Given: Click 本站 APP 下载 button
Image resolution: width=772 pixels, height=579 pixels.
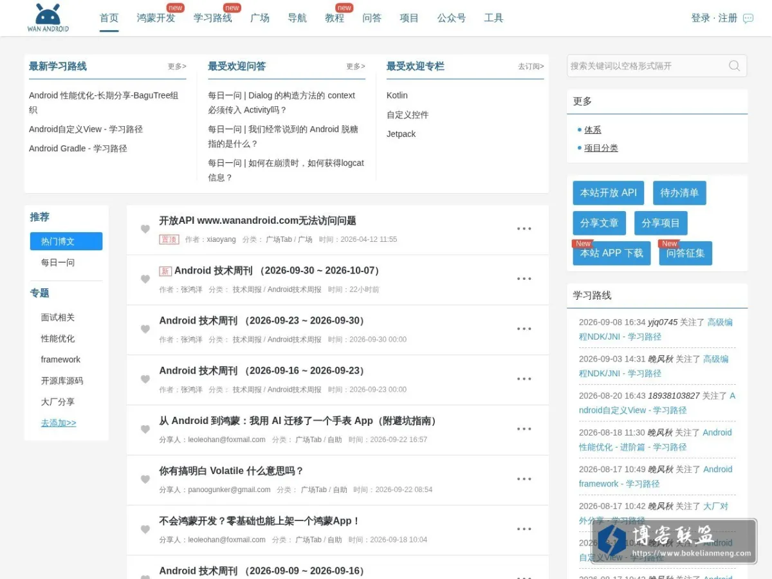Looking at the screenshot, I should [x=612, y=253].
